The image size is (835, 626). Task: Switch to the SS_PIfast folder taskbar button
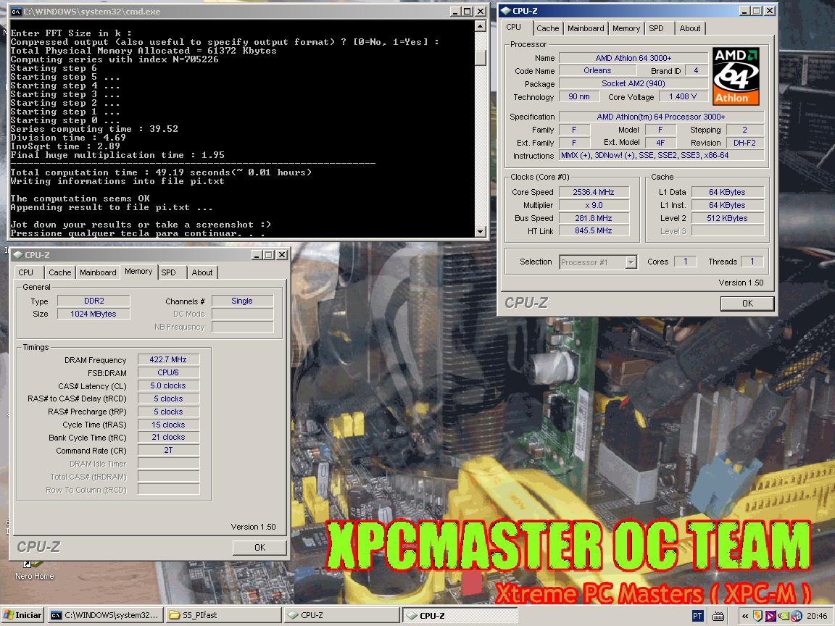click(223, 615)
